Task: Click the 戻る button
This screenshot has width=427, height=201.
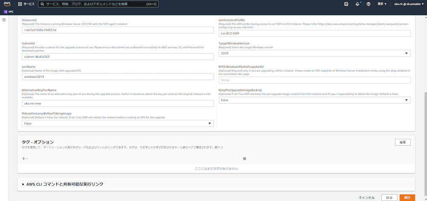Action: 389,198
